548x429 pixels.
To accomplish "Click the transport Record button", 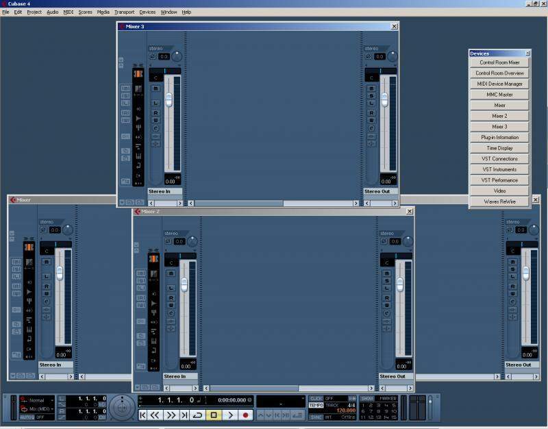I will (x=245, y=415).
